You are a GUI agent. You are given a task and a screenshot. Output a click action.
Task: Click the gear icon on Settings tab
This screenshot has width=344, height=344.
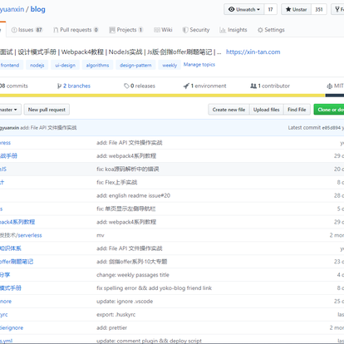point(260,30)
